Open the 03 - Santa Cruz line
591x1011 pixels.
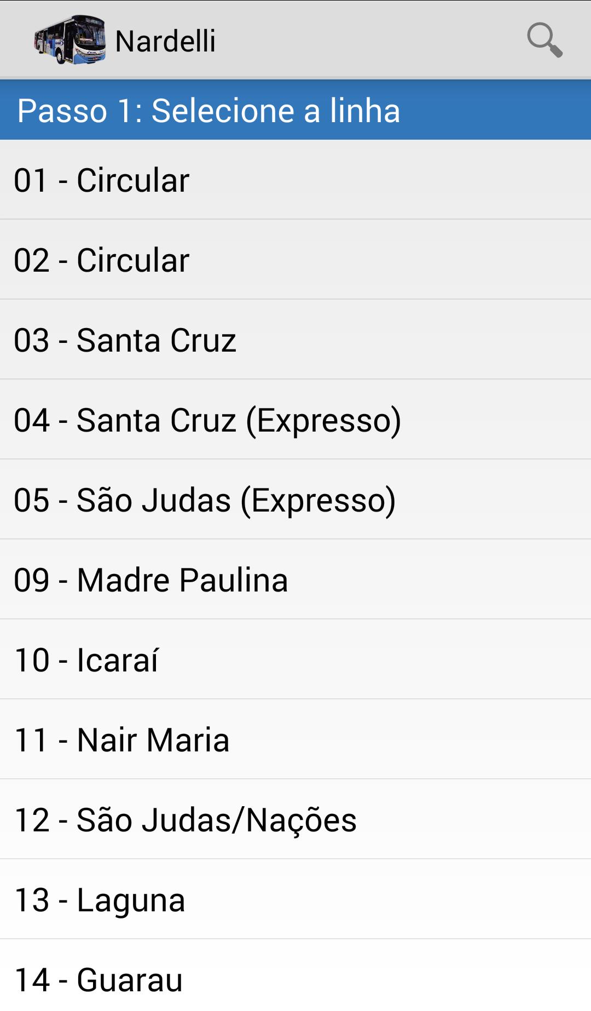(296, 340)
